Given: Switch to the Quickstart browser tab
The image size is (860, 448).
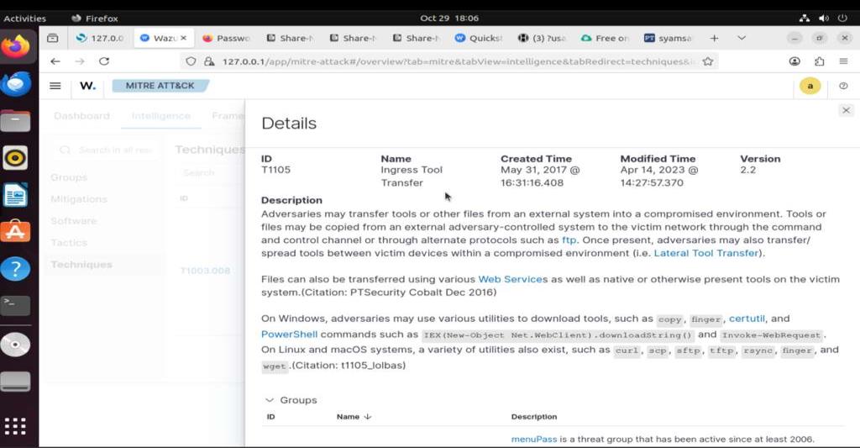Looking at the screenshot, I should pyautogui.click(x=479, y=38).
